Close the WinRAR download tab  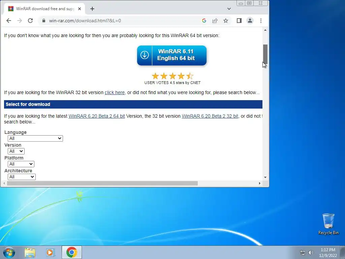80,9
